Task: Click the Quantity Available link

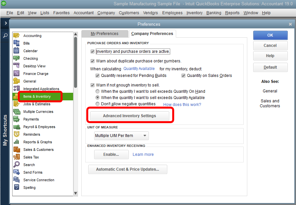Action: click(x=139, y=69)
